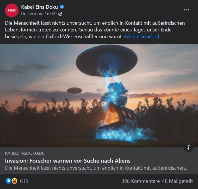The height and width of the screenshot is (189, 198).
Task: Click the laughing haha reaction icon
Action: tap(15, 181)
